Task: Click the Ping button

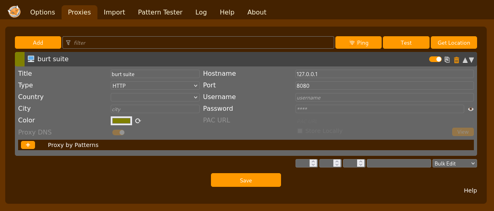Action: (x=358, y=43)
